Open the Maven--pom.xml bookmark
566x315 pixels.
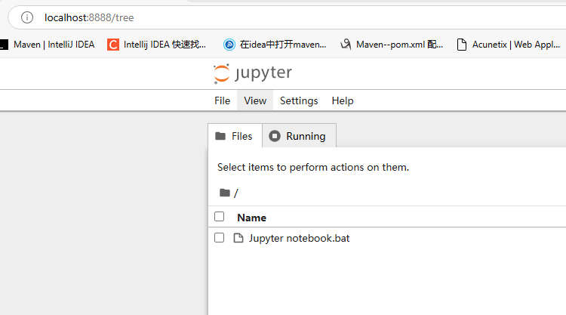click(392, 45)
